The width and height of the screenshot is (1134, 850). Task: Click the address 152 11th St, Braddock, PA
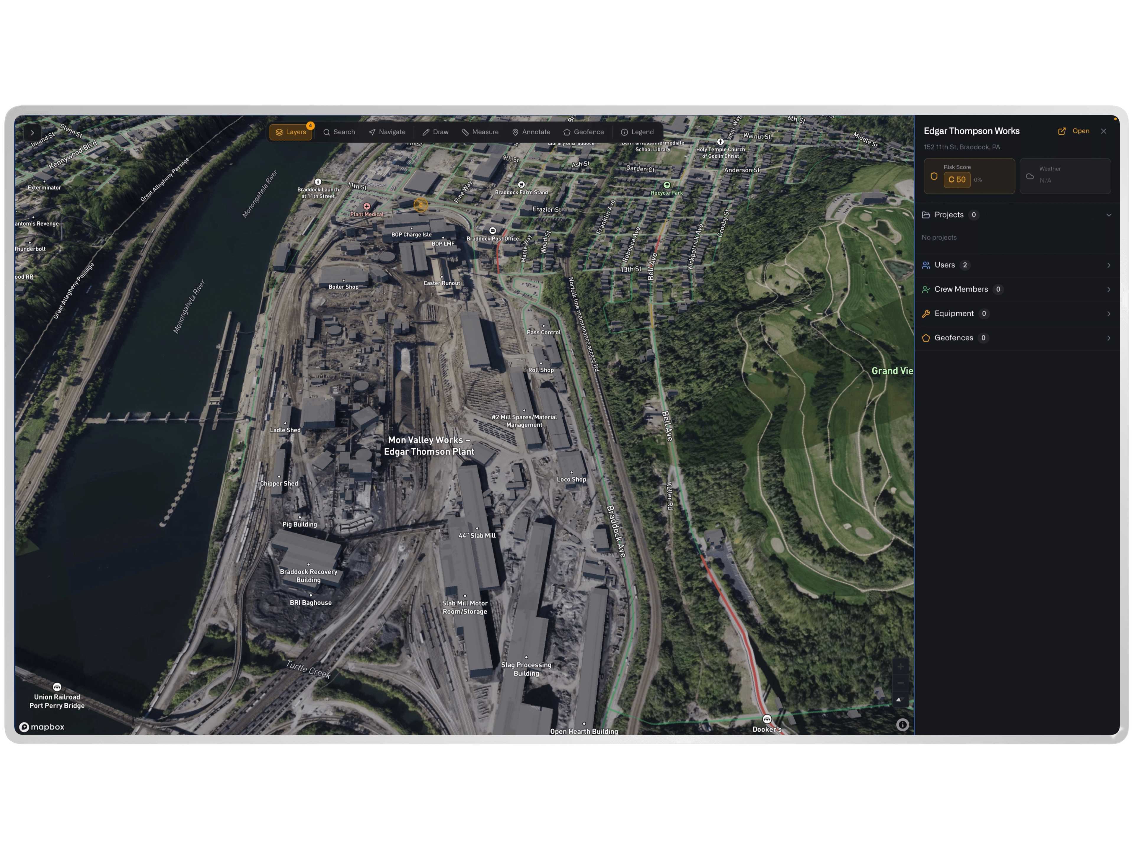[962, 147]
